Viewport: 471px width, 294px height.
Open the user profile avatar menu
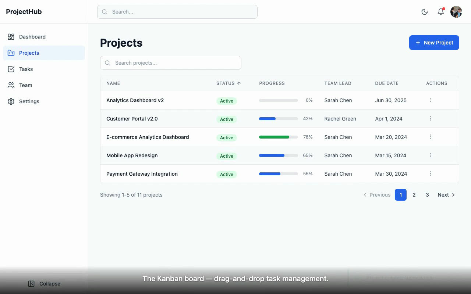pos(456,12)
